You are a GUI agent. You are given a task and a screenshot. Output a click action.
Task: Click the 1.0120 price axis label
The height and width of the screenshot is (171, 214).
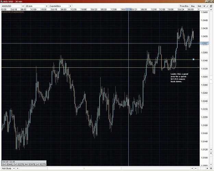click(x=204, y=149)
